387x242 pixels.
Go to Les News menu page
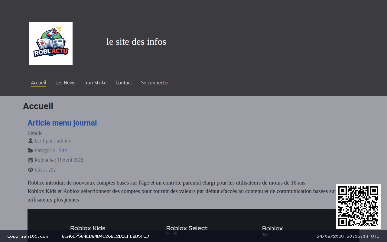pyautogui.click(x=65, y=83)
